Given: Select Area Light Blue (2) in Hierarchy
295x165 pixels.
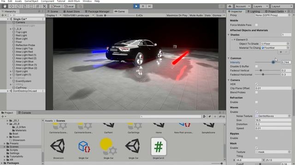Looking at the screenshot, I should click(x=26, y=68).
